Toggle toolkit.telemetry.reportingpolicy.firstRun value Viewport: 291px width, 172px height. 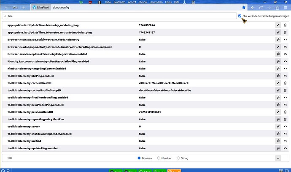pyautogui.click(x=278, y=119)
